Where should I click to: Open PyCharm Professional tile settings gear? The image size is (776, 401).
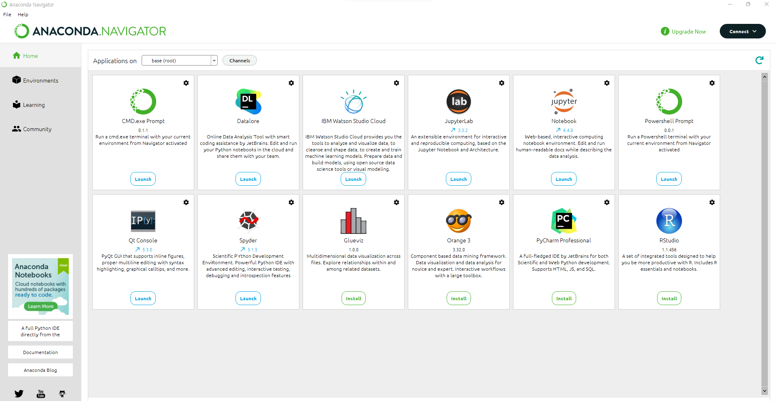(x=607, y=202)
